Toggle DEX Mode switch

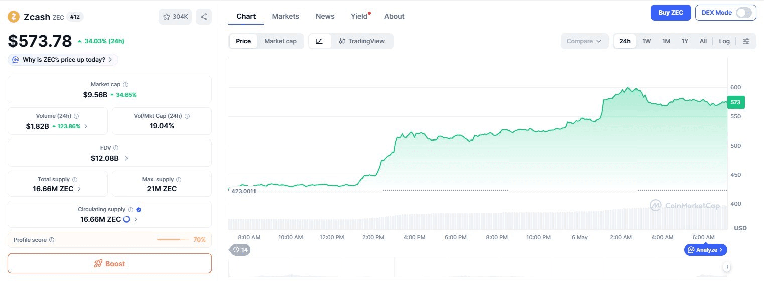tap(744, 13)
